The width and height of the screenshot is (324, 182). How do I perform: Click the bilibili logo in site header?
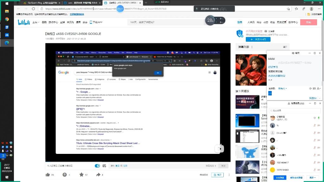pyautogui.click(x=24, y=22)
